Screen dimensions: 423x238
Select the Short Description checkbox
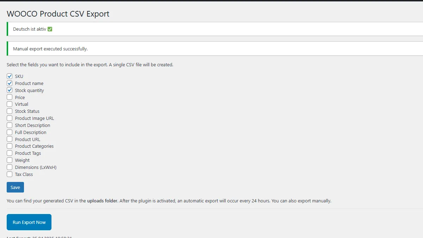(10, 125)
